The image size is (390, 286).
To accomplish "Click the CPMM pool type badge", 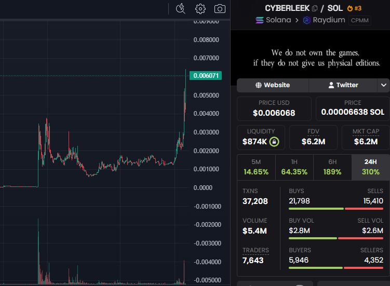I will 360,20.
